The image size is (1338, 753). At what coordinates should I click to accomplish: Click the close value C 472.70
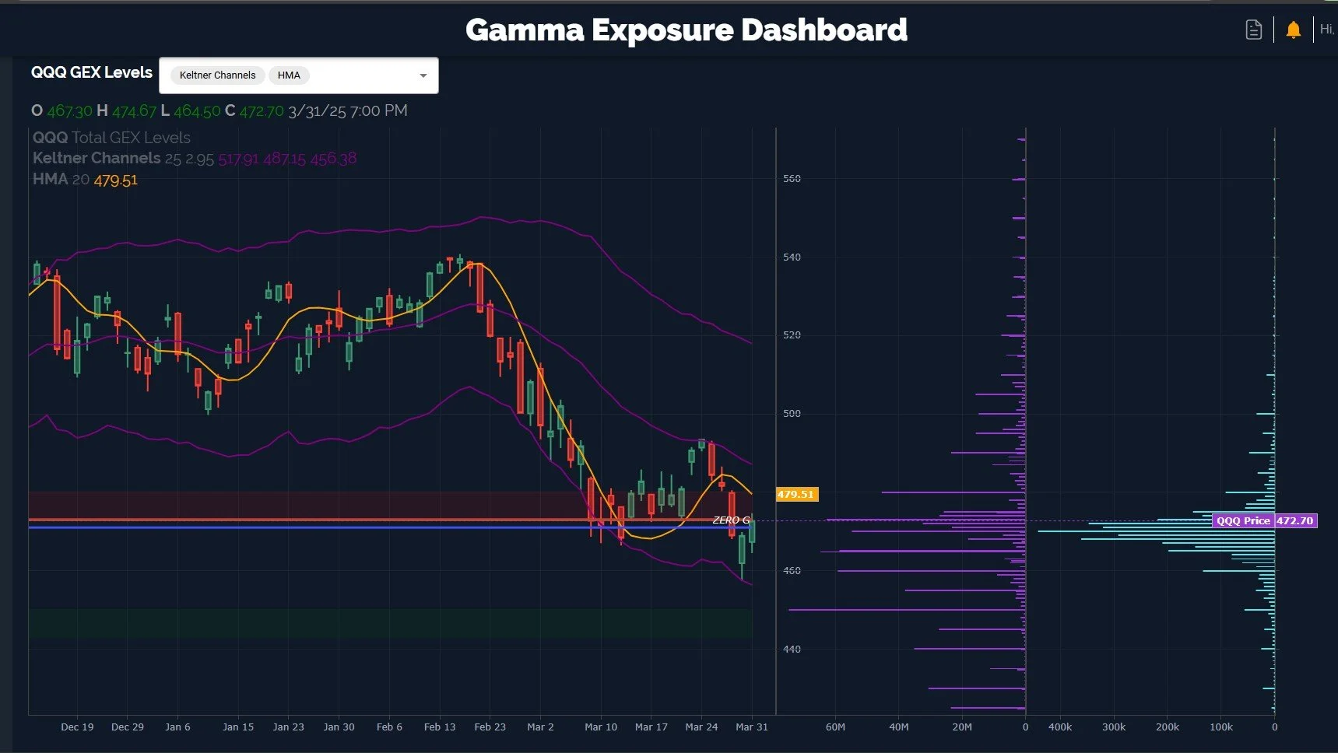255,110
